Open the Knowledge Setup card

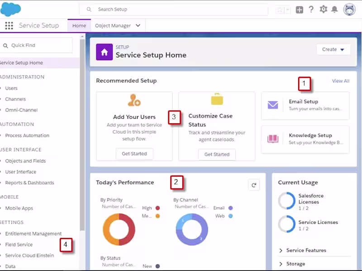[x=305, y=139]
